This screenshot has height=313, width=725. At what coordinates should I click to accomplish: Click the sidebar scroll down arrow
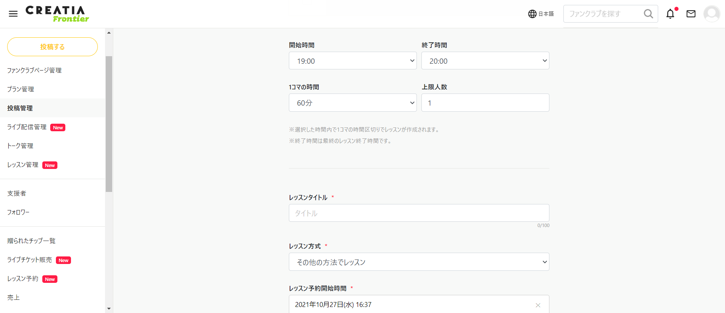pyautogui.click(x=109, y=308)
